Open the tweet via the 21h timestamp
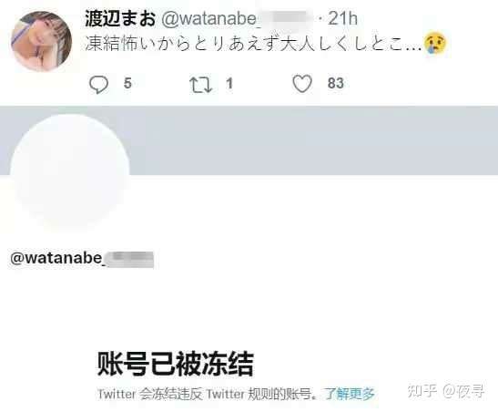 pyautogui.click(x=342, y=18)
